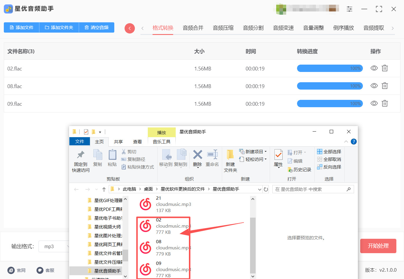Click 反向选择 in the ribbon
This screenshot has height=279, width=404.
[x=329, y=167]
